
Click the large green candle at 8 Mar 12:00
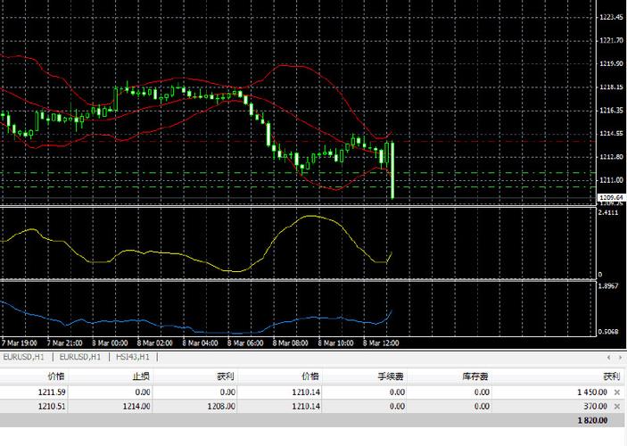click(x=392, y=169)
